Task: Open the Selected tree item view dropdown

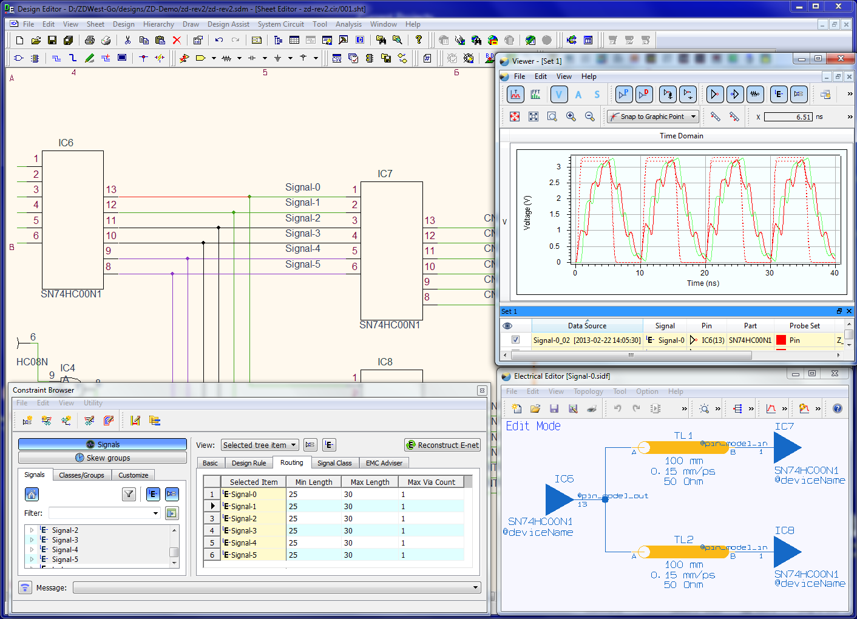Action: tap(260, 445)
